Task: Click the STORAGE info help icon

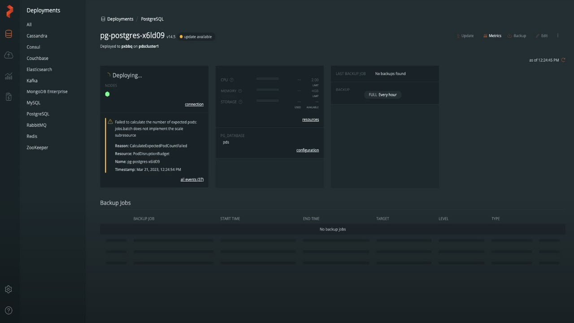Action: (240, 102)
